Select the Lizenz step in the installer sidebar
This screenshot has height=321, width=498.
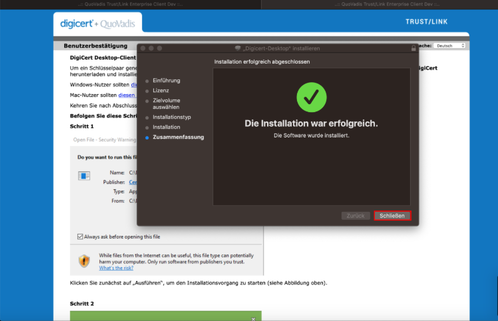pyautogui.click(x=161, y=91)
